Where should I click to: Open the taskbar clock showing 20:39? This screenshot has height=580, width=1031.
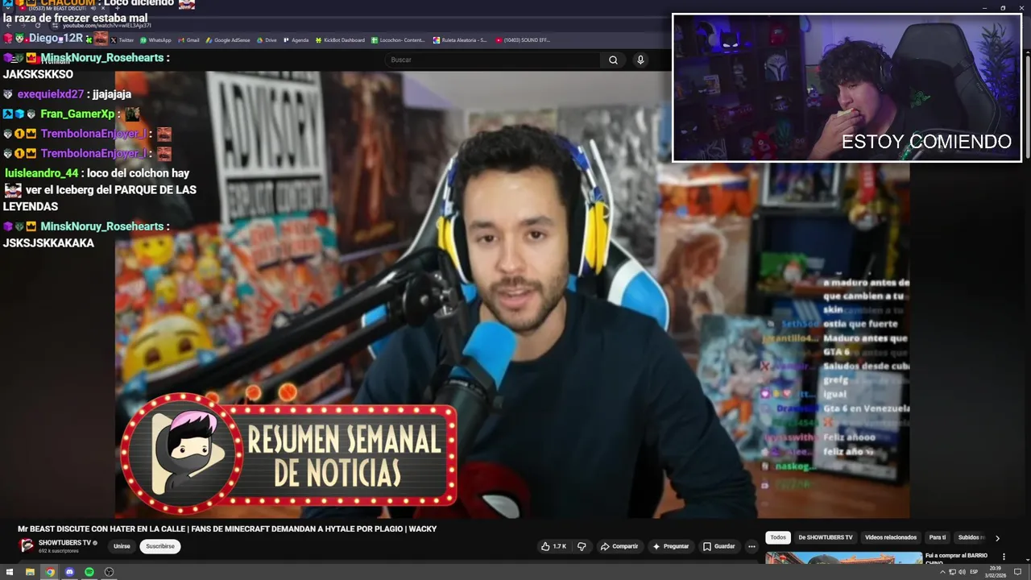996,572
